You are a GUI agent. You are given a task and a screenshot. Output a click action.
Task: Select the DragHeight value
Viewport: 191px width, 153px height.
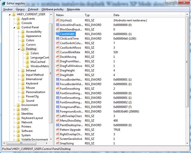67,70
